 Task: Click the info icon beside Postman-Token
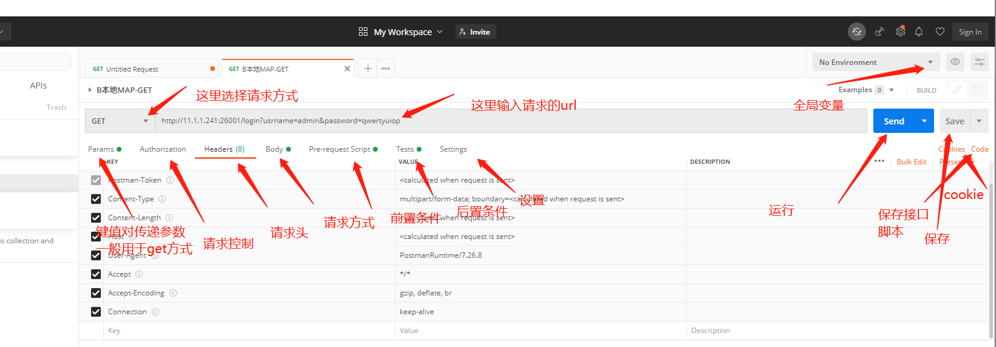point(170,180)
